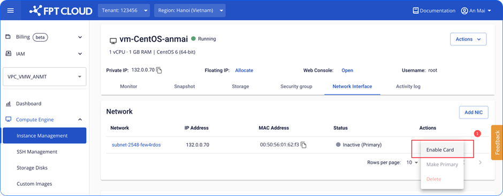The image size is (503, 196).
Task: Open the Tenant: 123456 dropdown
Action: point(124,11)
